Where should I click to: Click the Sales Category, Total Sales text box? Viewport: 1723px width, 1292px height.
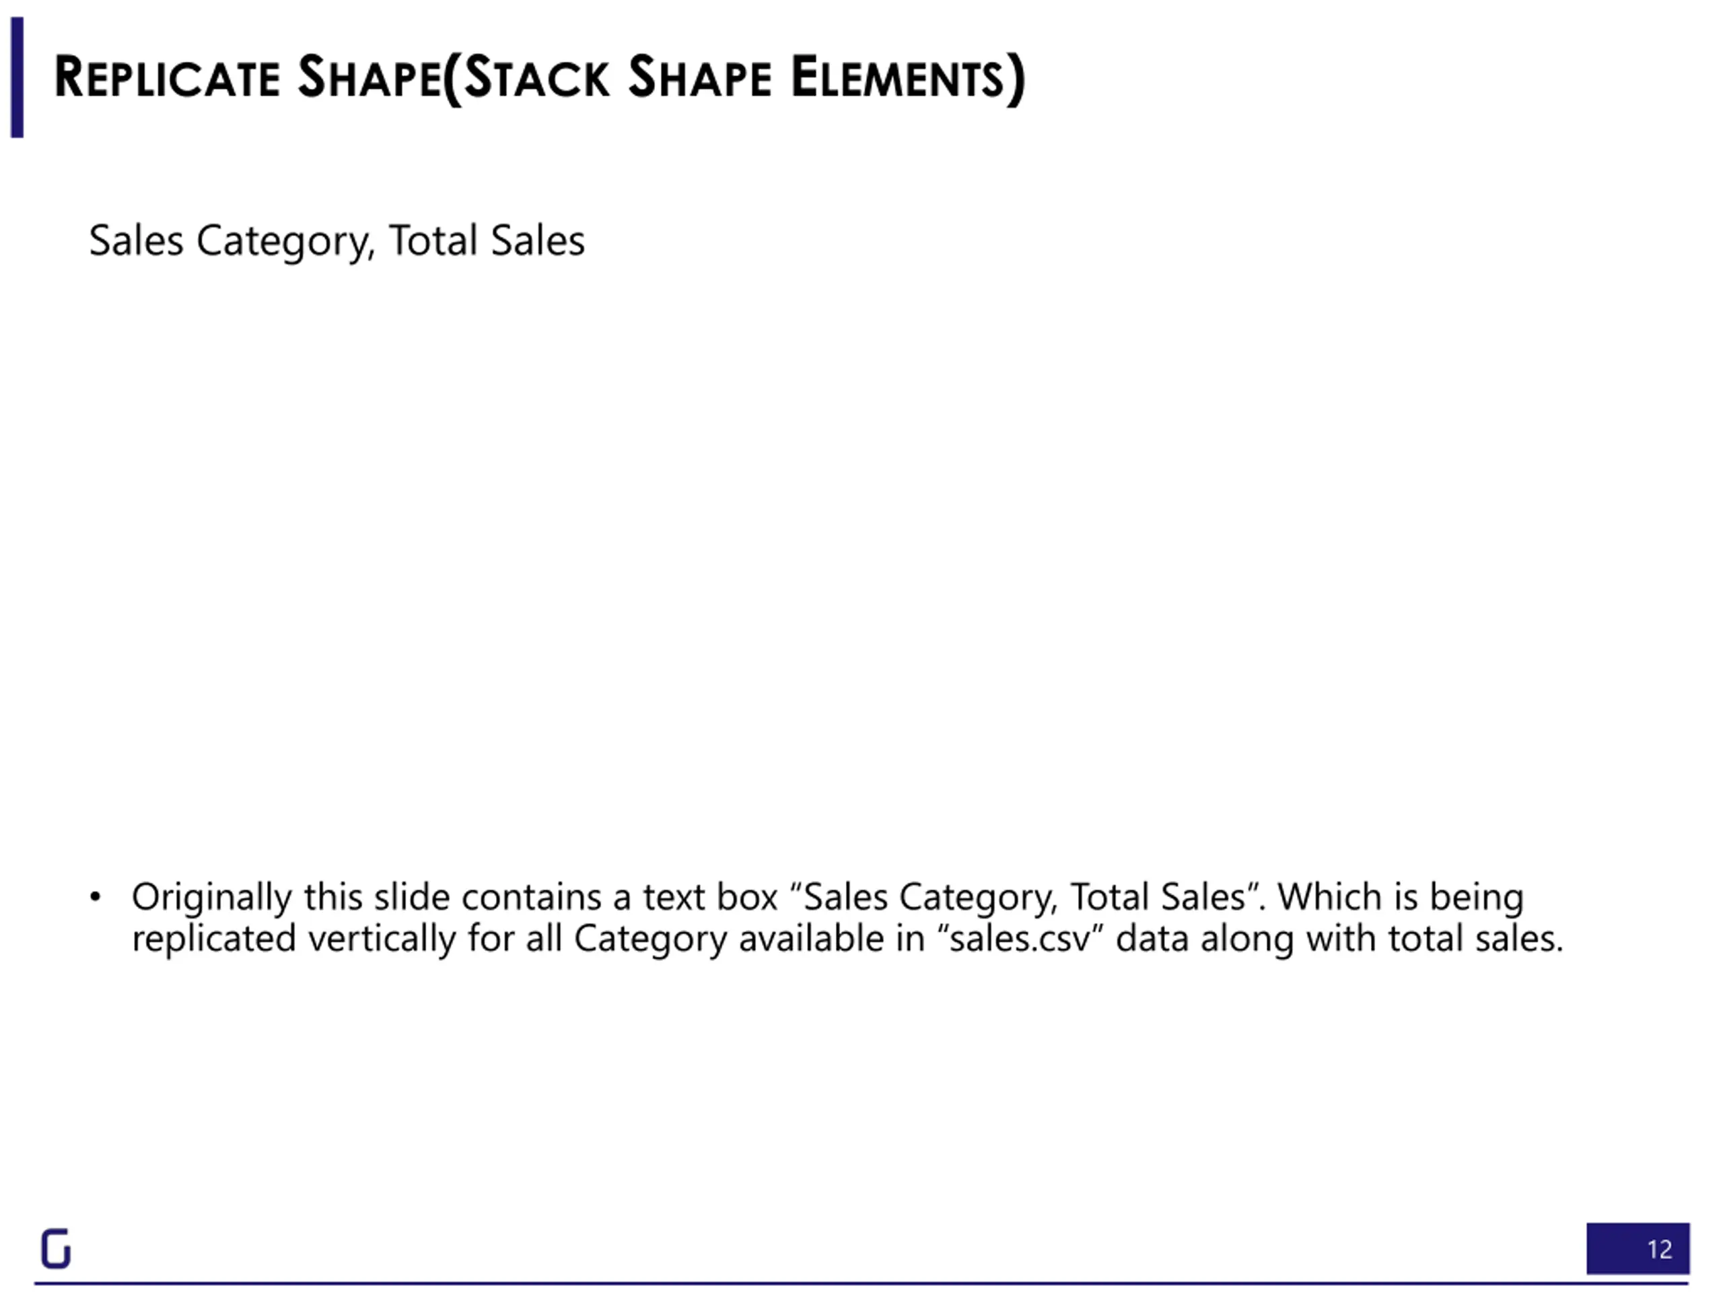(x=337, y=241)
